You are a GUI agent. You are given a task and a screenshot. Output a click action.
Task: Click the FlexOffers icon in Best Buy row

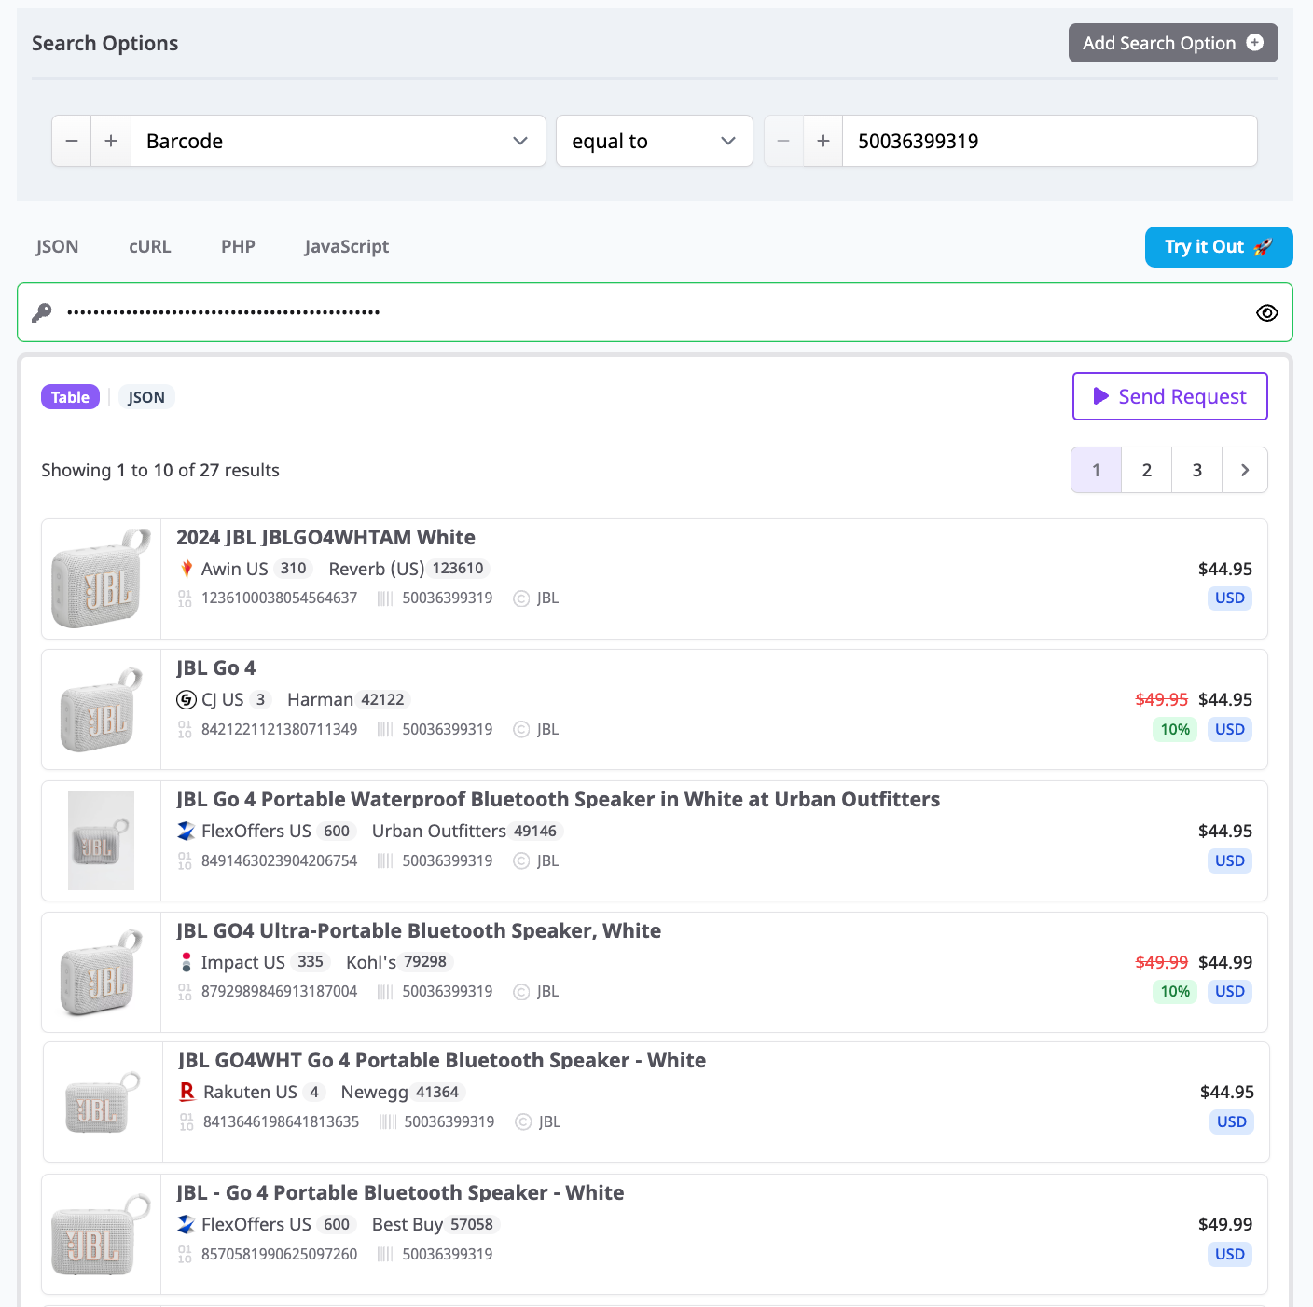[x=187, y=1224]
